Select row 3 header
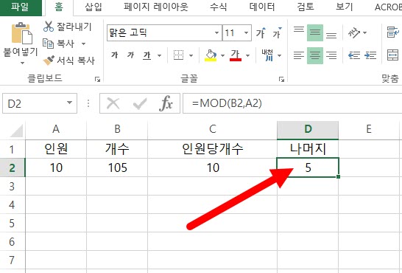 point(12,186)
